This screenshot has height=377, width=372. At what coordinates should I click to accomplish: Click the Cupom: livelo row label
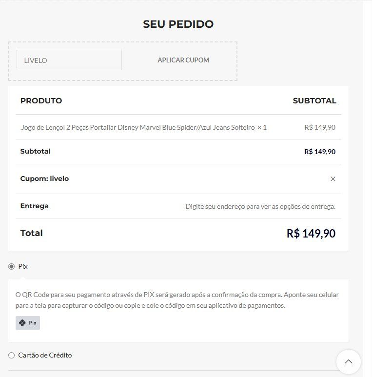pyautogui.click(x=44, y=179)
